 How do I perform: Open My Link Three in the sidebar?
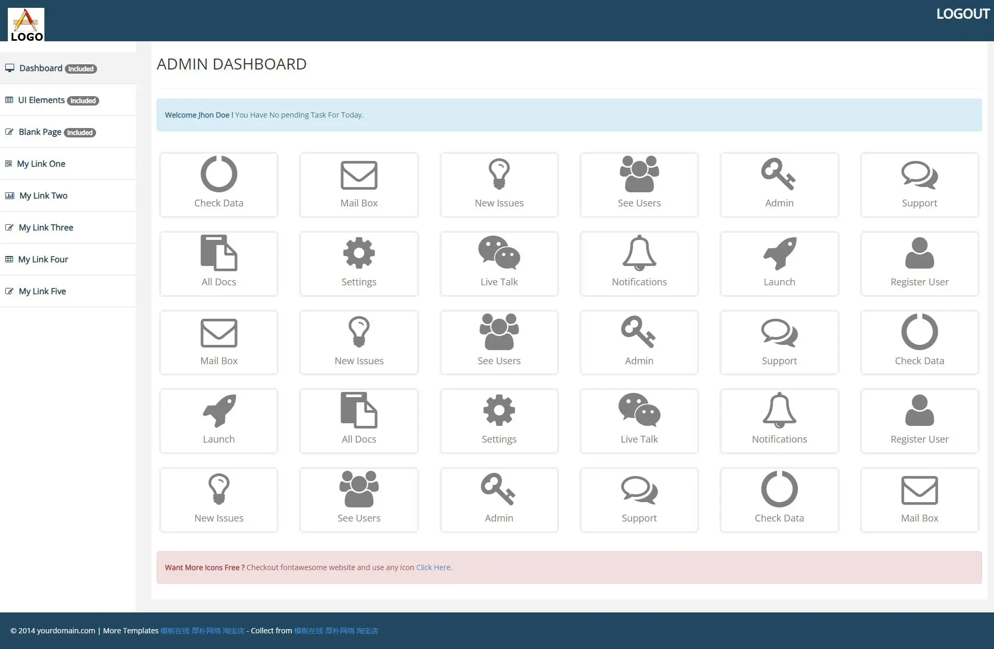[x=46, y=228]
